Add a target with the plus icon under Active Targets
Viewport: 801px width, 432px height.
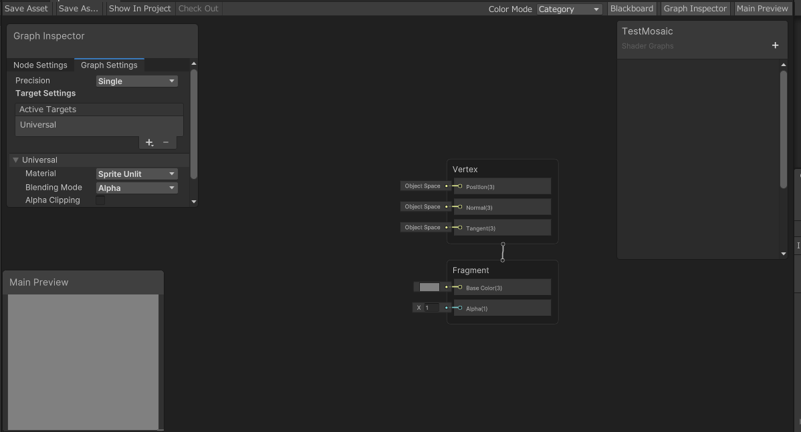click(149, 142)
